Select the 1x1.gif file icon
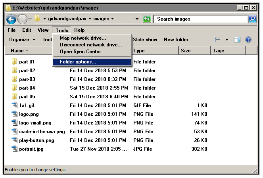 pyautogui.click(x=15, y=105)
